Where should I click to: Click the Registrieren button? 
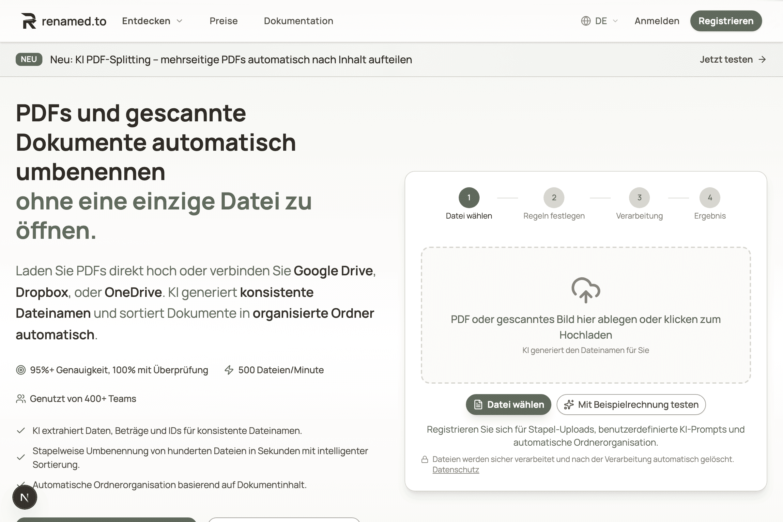[x=726, y=21]
